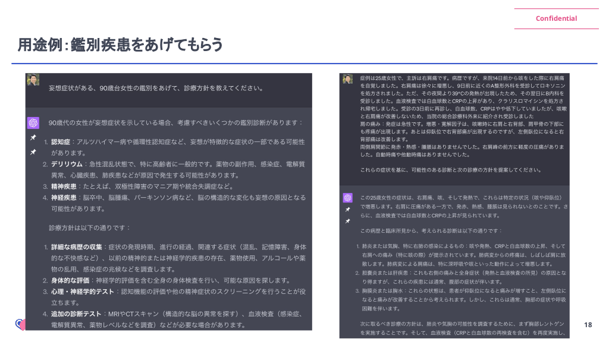Click the Confidential label
609x342 pixels.
point(556,18)
